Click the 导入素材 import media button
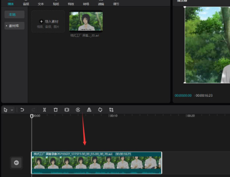The image size is (230, 177). [48, 22]
